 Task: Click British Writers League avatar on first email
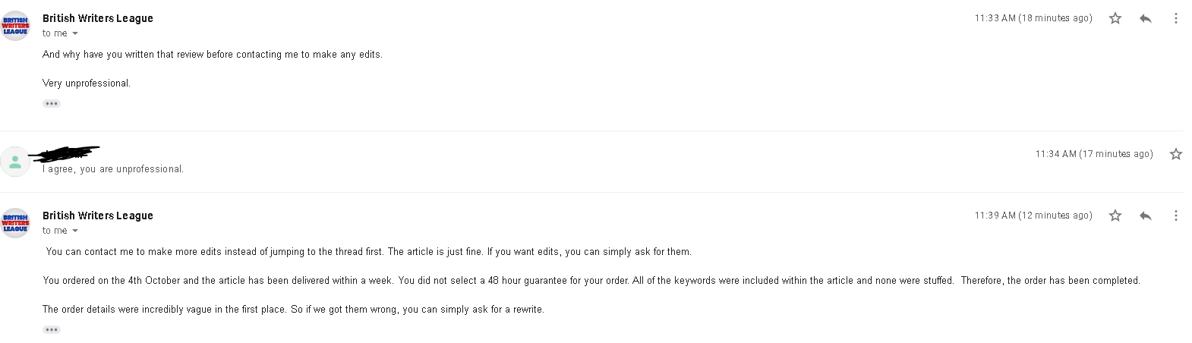click(x=15, y=26)
